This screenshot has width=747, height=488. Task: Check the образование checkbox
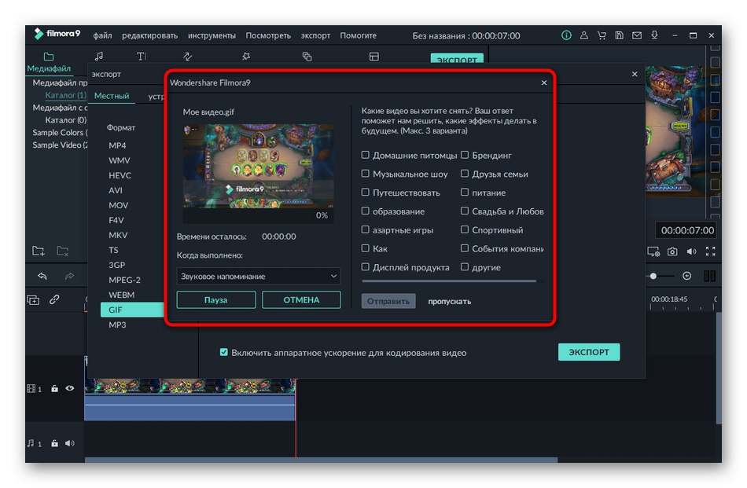365,211
